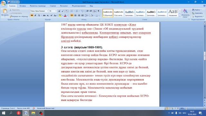The height and width of the screenshot is (116, 206).
Task: Click the Paste (Вставить) clipboard icon
Action: [5, 11]
